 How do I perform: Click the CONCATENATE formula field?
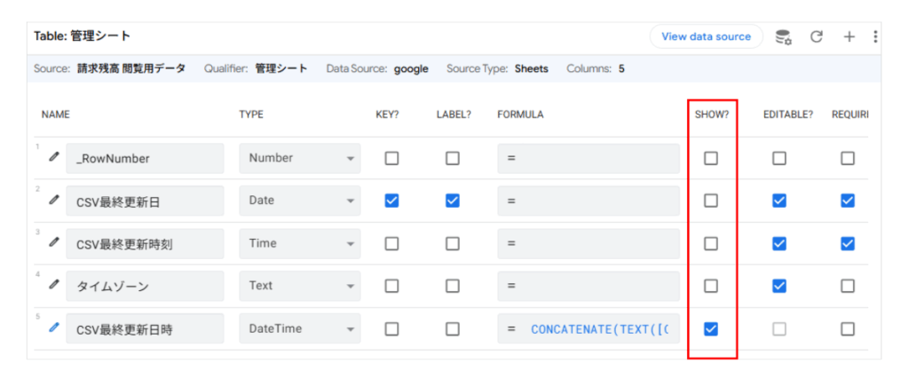[x=599, y=328]
